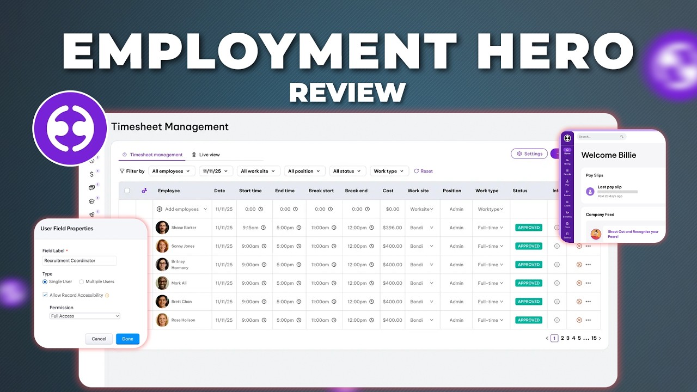Click the reject X icon in Rose Holison row

point(579,320)
